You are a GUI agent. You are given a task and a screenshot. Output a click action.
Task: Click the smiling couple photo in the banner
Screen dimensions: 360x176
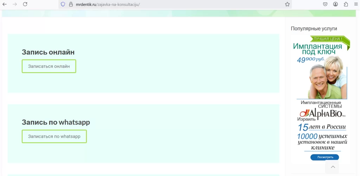coord(325,79)
